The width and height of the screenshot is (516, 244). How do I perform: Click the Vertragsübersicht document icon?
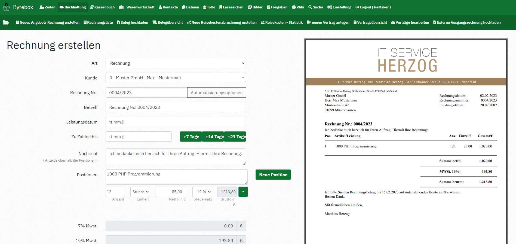click(x=355, y=23)
